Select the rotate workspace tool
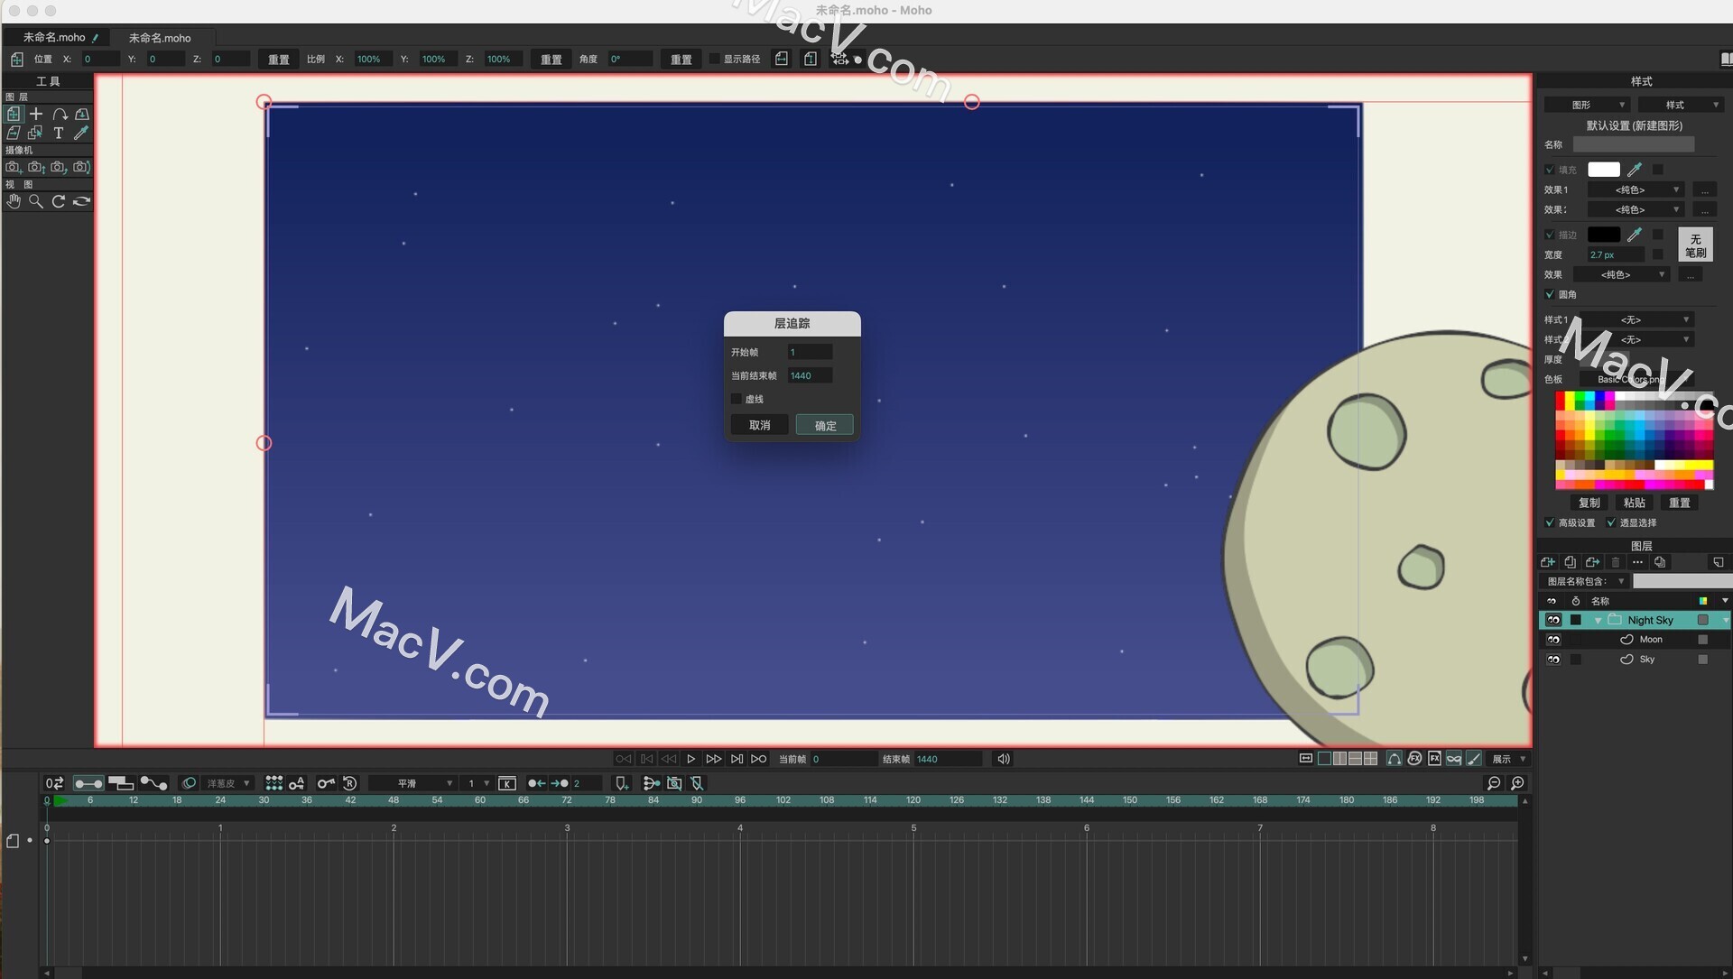Viewport: 1733px width, 979px height. click(x=59, y=201)
